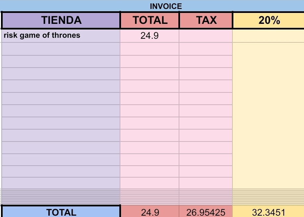Image resolution: width=304 pixels, height=217 pixels.
Task: Select the empty TAX cell beside the first 24.9
Action: click(206, 36)
